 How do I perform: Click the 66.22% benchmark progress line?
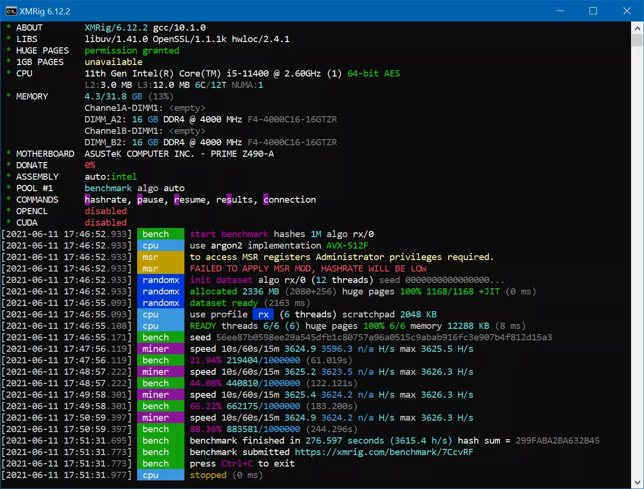[x=274, y=406]
